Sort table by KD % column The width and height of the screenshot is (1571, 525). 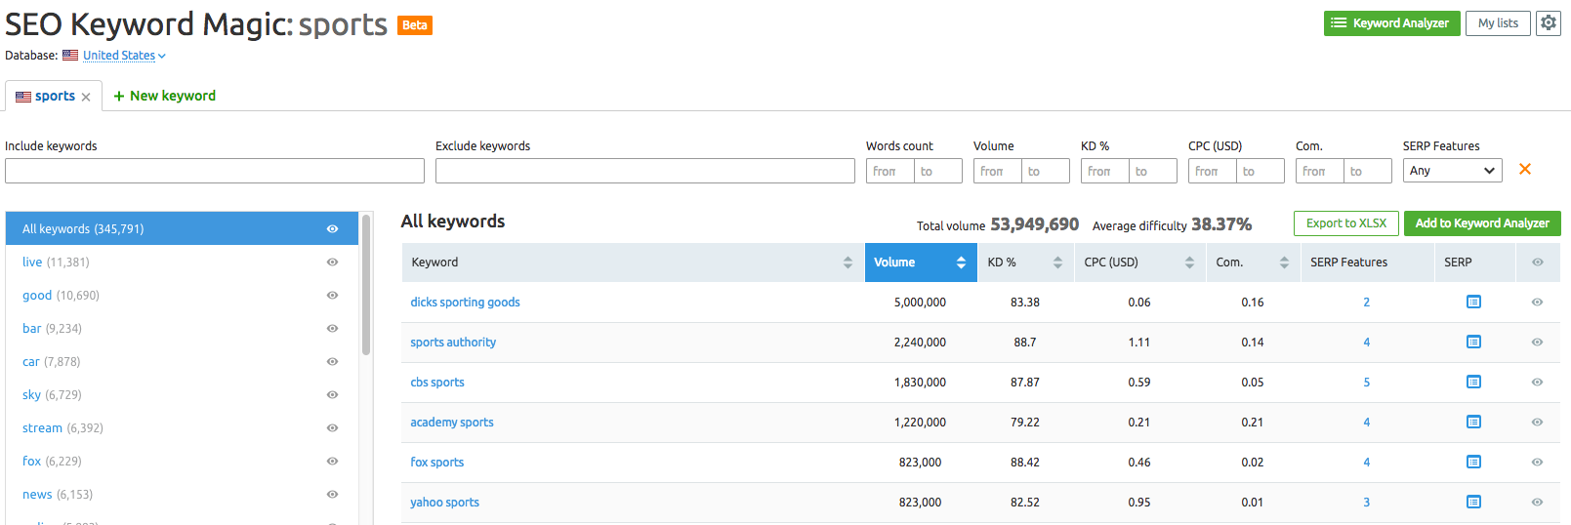(x=1024, y=262)
